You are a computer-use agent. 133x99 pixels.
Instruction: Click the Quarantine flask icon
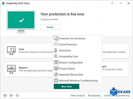tap(56, 51)
